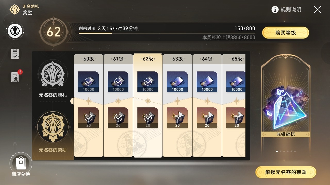Click the 解锁无名客的荣勋 unlock button
The height and width of the screenshot is (185, 330).
click(x=286, y=172)
